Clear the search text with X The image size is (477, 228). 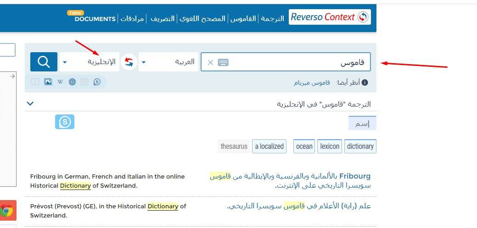[210, 62]
